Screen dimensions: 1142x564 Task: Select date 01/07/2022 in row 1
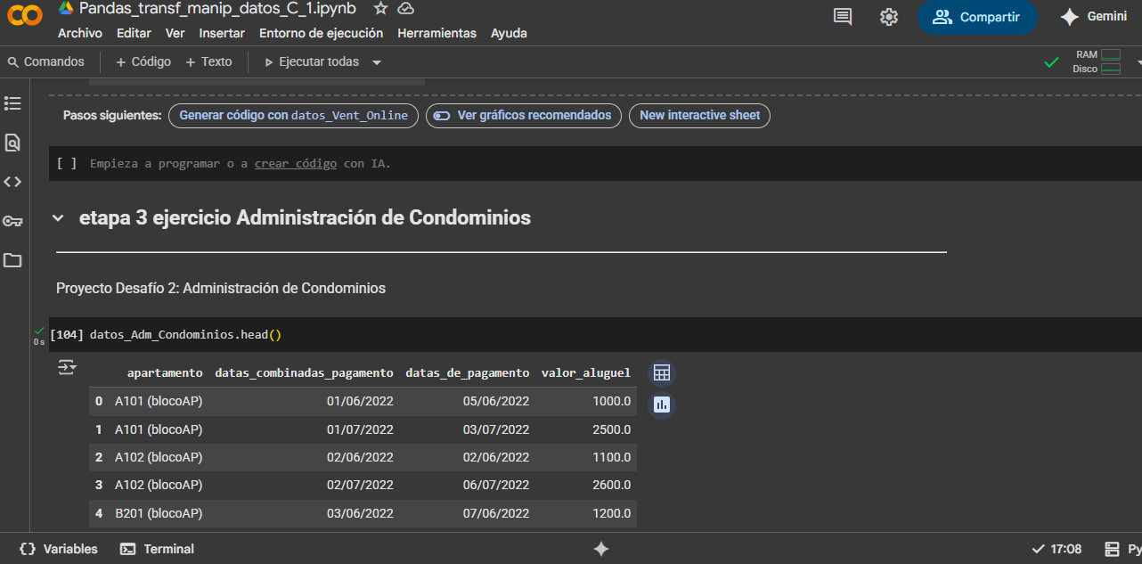coord(360,429)
